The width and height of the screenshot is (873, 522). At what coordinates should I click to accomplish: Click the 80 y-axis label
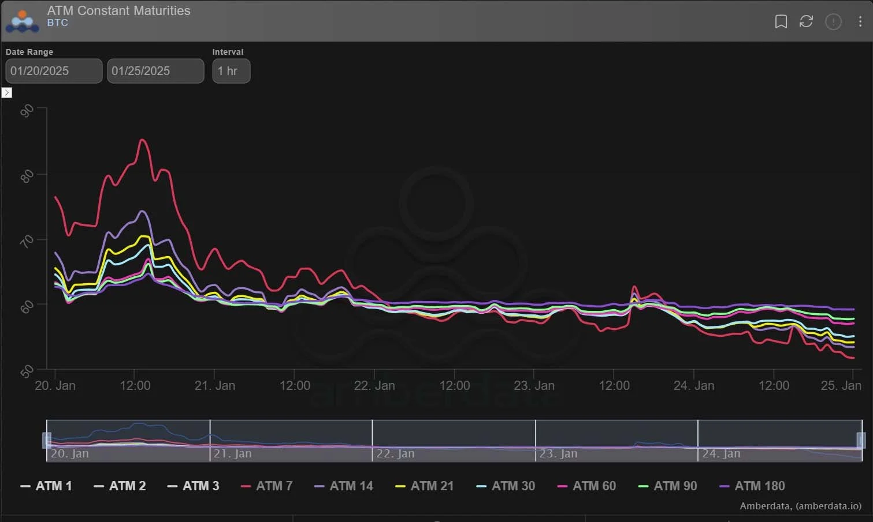(x=27, y=175)
